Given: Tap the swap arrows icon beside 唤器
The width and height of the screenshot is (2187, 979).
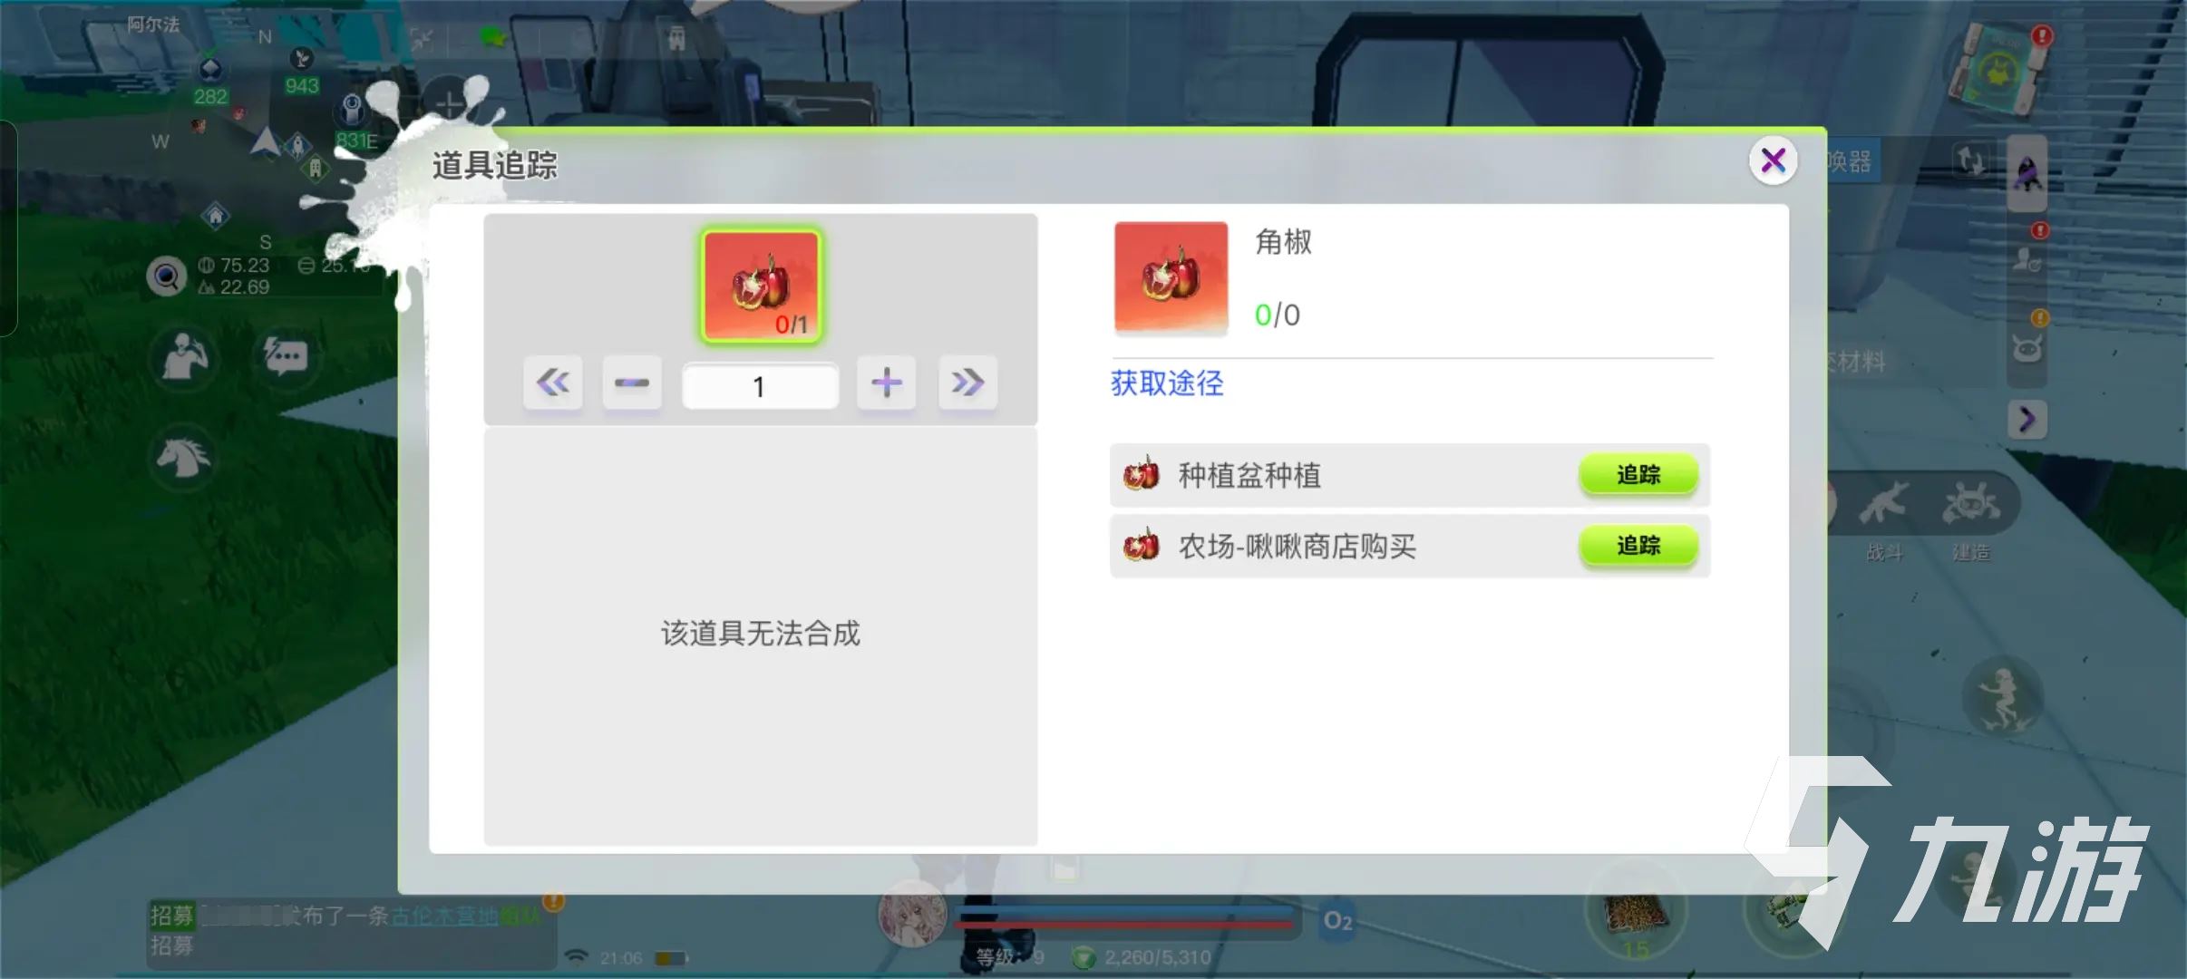Looking at the screenshot, I should [x=1969, y=162].
